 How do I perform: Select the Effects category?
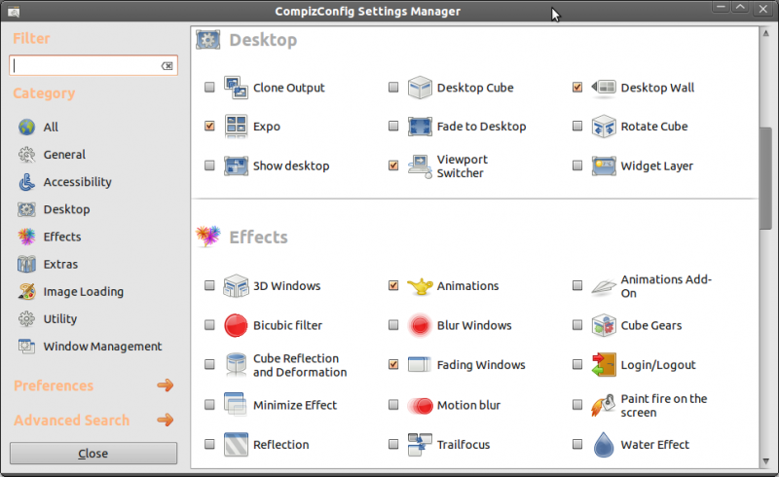point(61,237)
